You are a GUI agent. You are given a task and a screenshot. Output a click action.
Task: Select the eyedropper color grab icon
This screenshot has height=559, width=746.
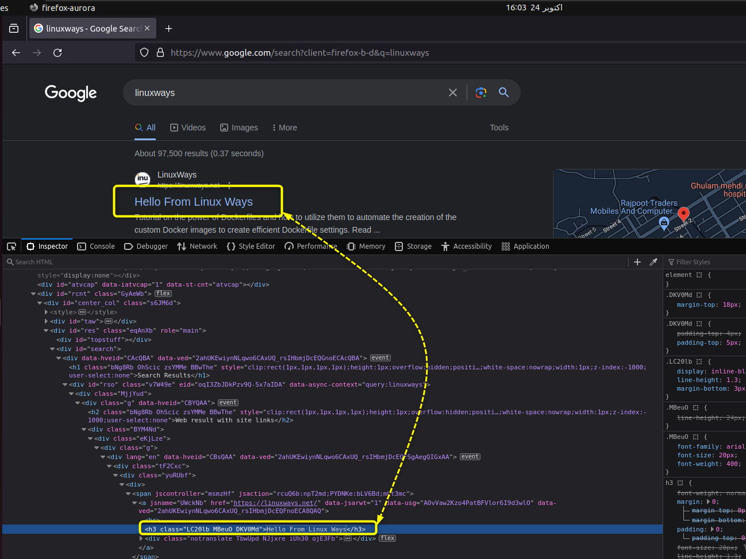pyautogui.click(x=653, y=262)
